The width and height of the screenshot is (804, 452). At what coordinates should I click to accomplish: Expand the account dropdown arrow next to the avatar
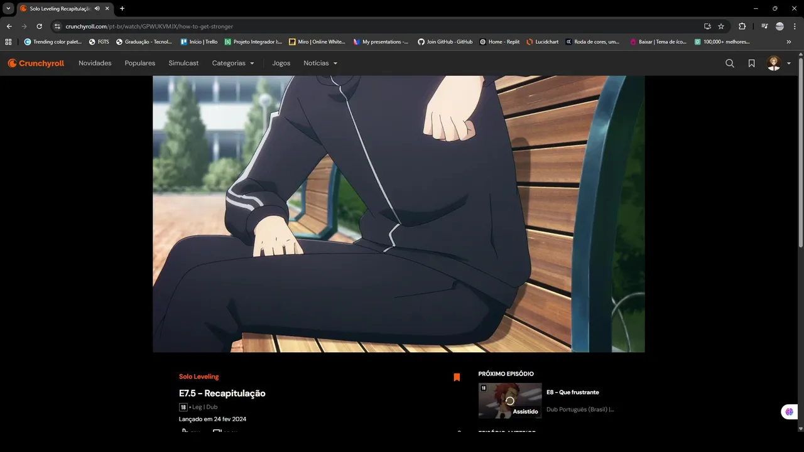click(x=789, y=63)
